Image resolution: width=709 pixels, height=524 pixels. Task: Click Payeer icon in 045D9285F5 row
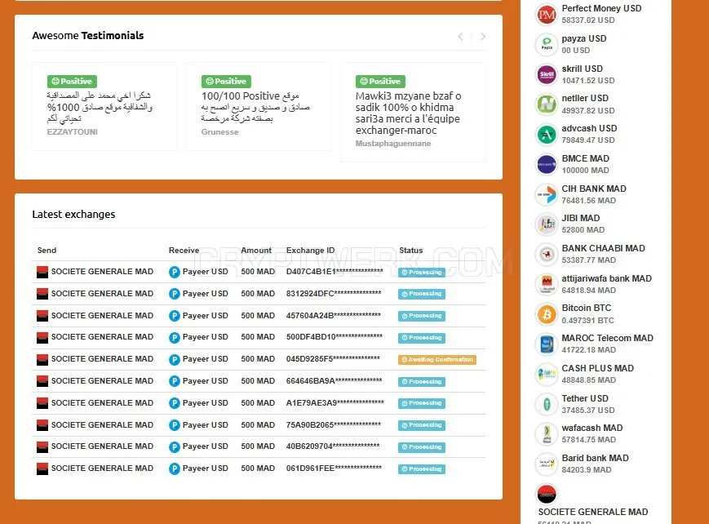pos(174,360)
